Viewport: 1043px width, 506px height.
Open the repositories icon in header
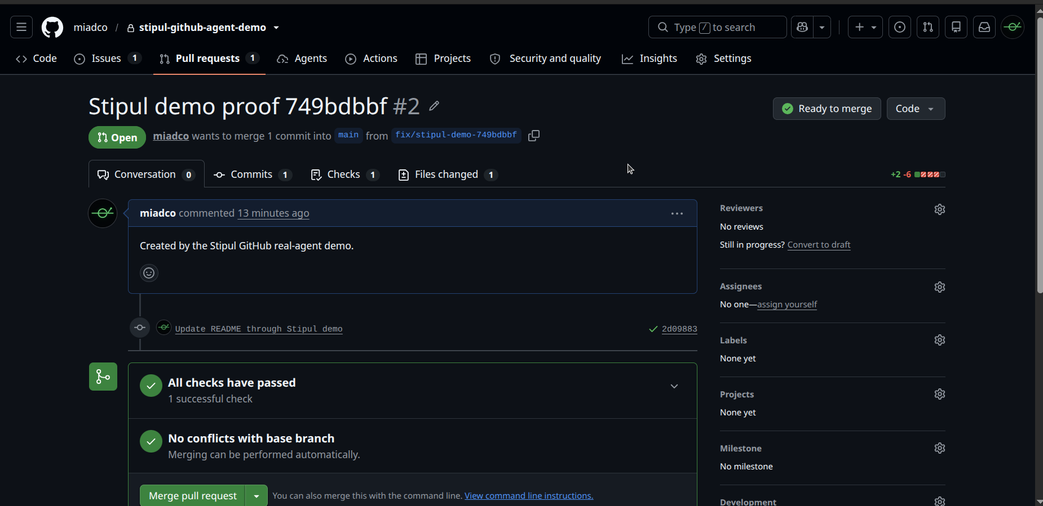pyautogui.click(x=956, y=27)
